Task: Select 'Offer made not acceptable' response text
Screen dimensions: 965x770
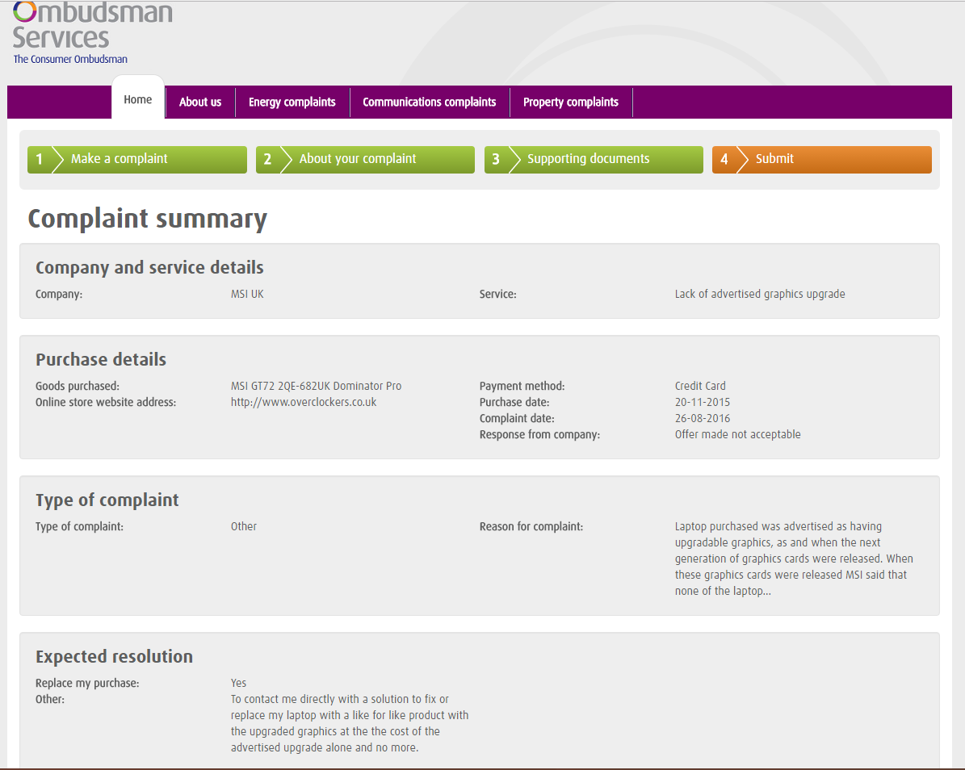Action: point(737,434)
